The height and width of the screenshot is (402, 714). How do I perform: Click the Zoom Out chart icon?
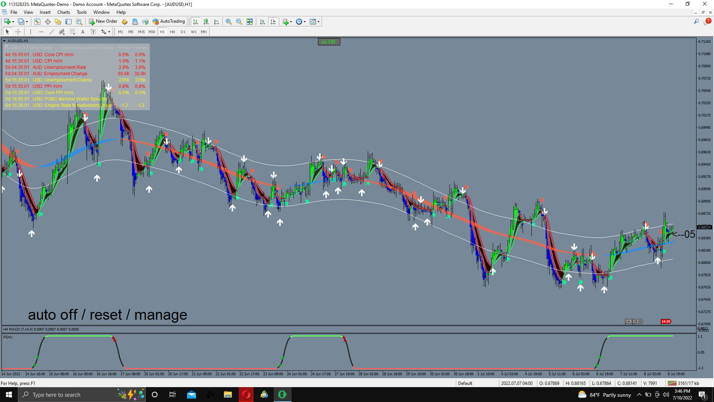click(x=239, y=22)
